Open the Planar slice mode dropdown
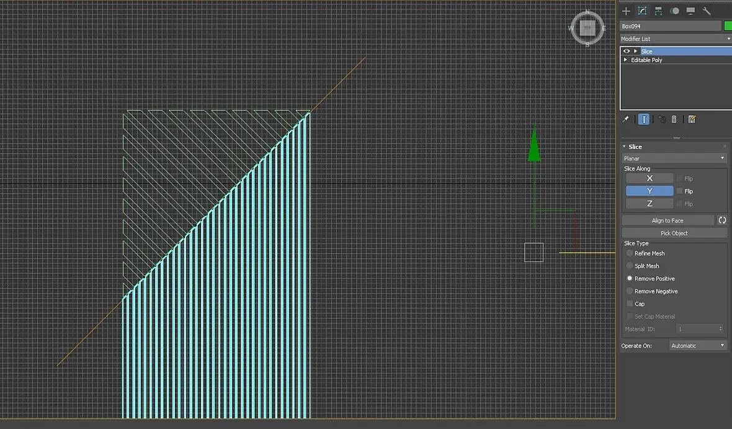The image size is (732, 429). pos(674,158)
